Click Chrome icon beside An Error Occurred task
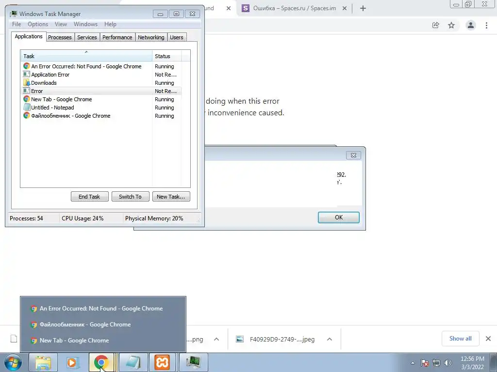Viewport: 497px width, 372px height. coord(27,66)
